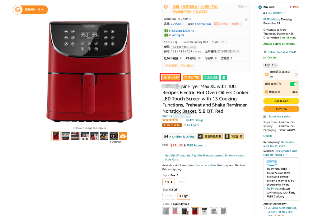
Task: Click the Add to Cart button
Action: pyautogui.click(x=281, y=101)
